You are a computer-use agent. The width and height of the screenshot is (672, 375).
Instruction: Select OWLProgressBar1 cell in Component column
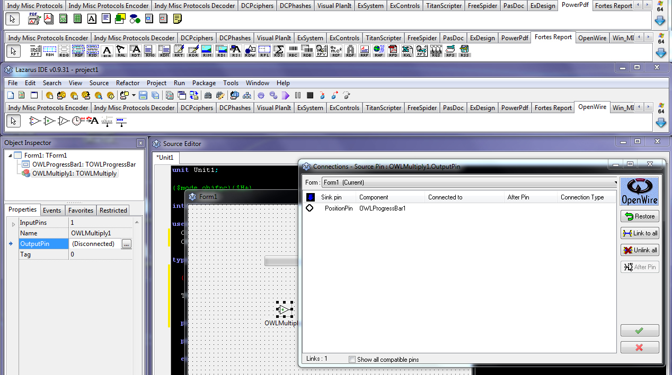tap(383, 208)
